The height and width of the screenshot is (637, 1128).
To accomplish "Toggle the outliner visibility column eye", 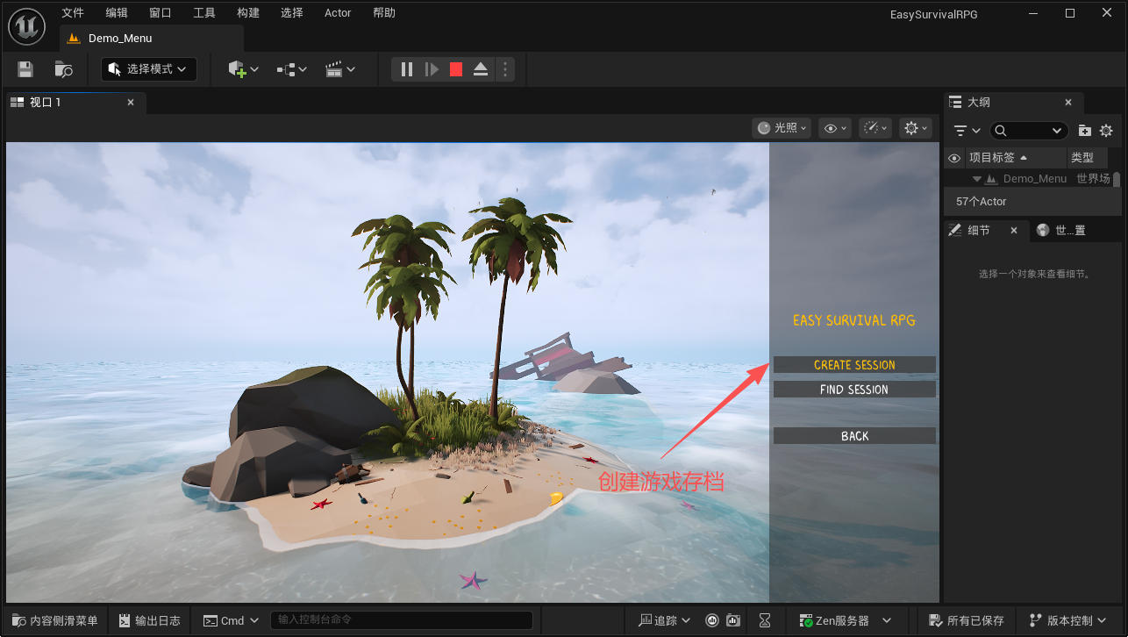I will (954, 158).
